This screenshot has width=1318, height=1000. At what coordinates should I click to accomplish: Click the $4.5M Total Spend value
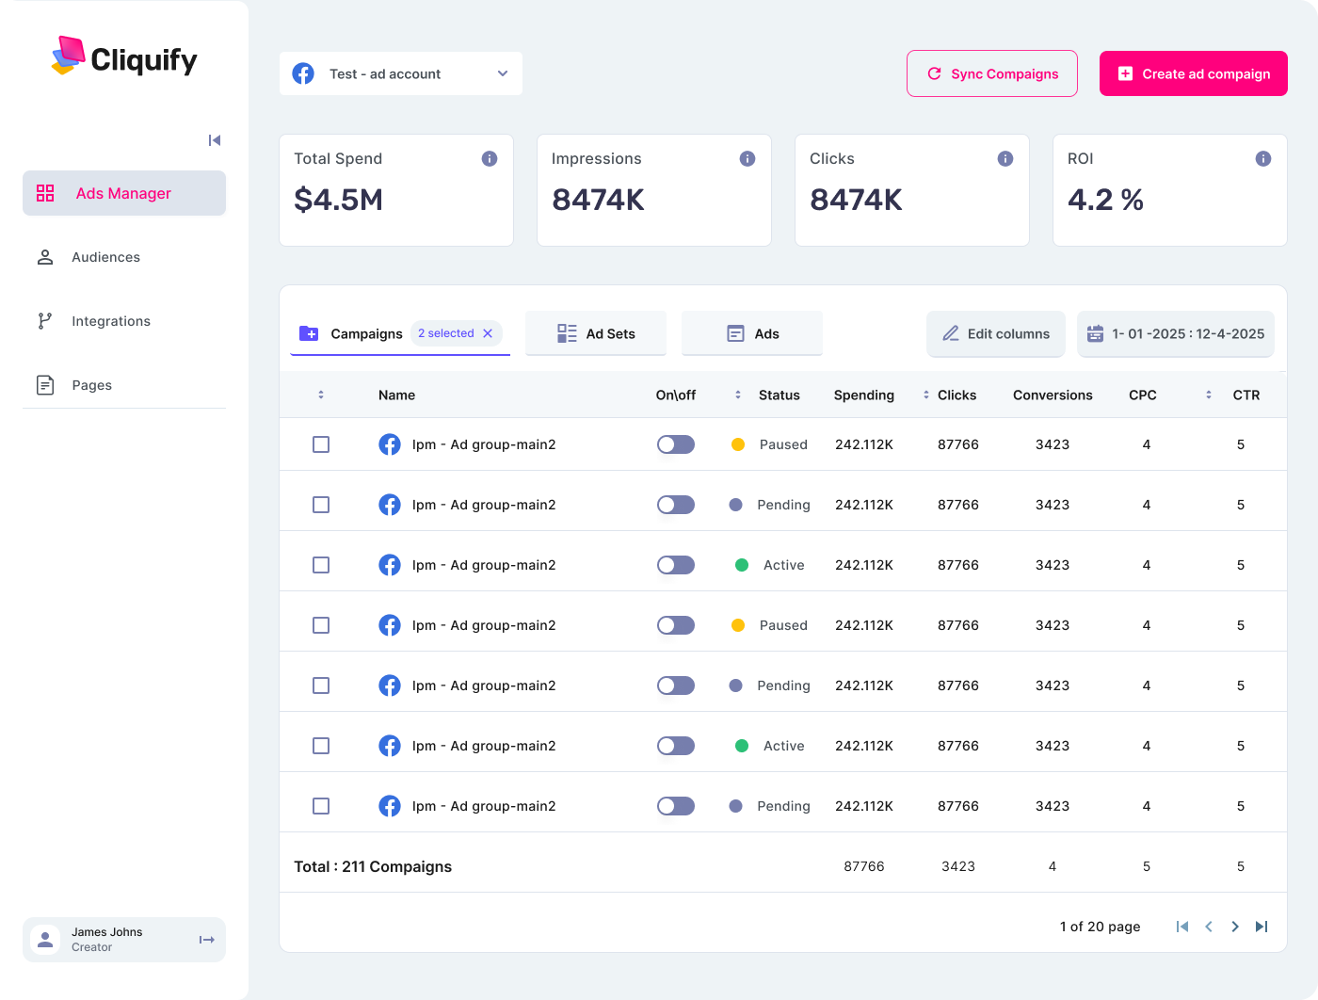pos(338,200)
